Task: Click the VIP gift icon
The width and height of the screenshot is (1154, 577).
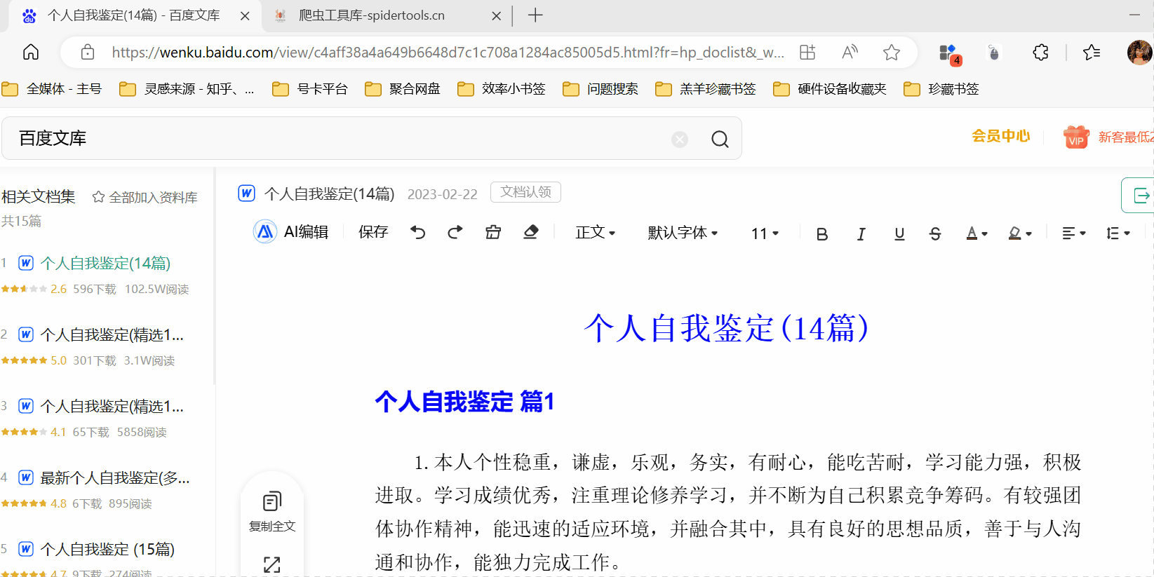Action: tap(1076, 137)
